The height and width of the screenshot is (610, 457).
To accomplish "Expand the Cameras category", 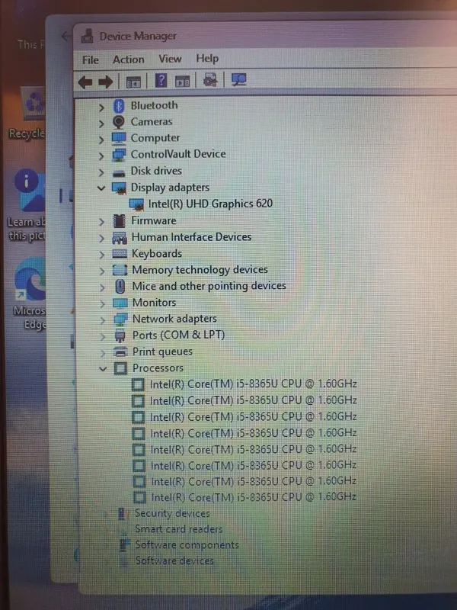I will (101, 124).
